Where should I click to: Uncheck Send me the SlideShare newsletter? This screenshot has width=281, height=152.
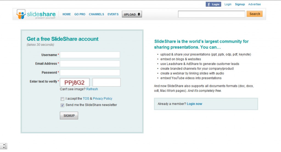pos(62,105)
